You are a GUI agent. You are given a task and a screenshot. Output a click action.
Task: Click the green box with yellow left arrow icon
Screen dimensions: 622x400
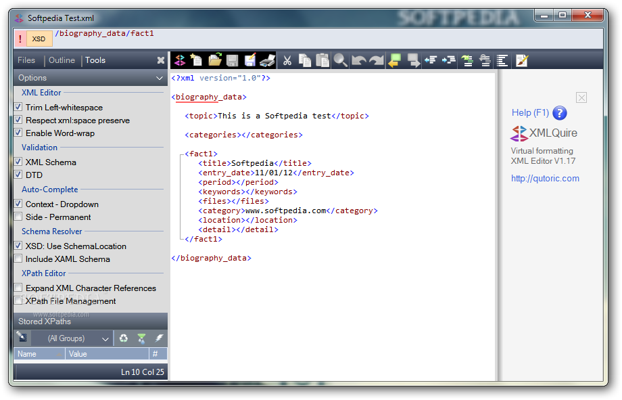[x=395, y=60]
